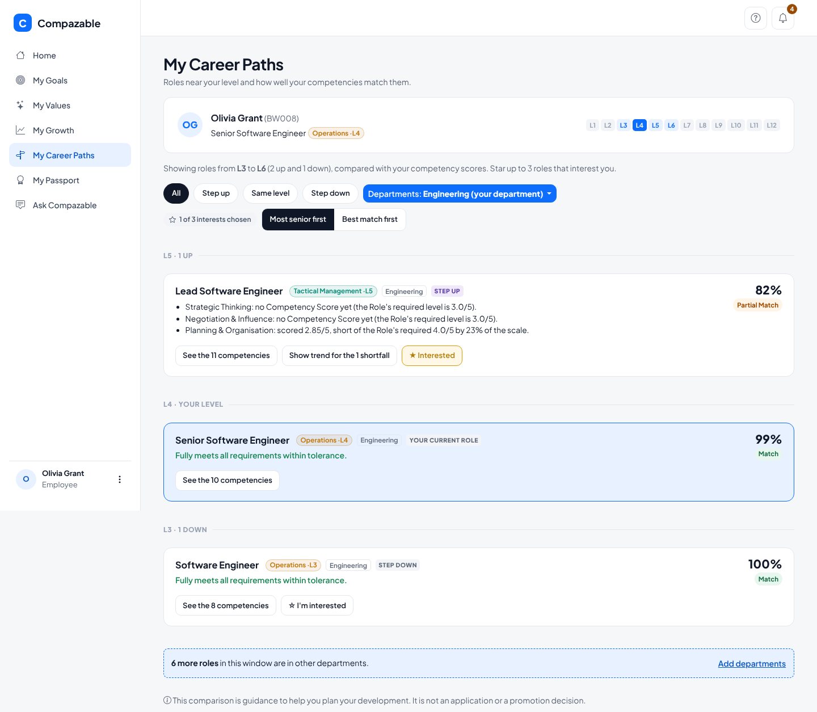
Task: Click the My Growth chart icon
Action: tap(20, 130)
